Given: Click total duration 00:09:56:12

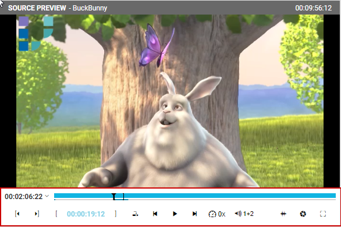Looking at the screenshot, I should point(314,8).
